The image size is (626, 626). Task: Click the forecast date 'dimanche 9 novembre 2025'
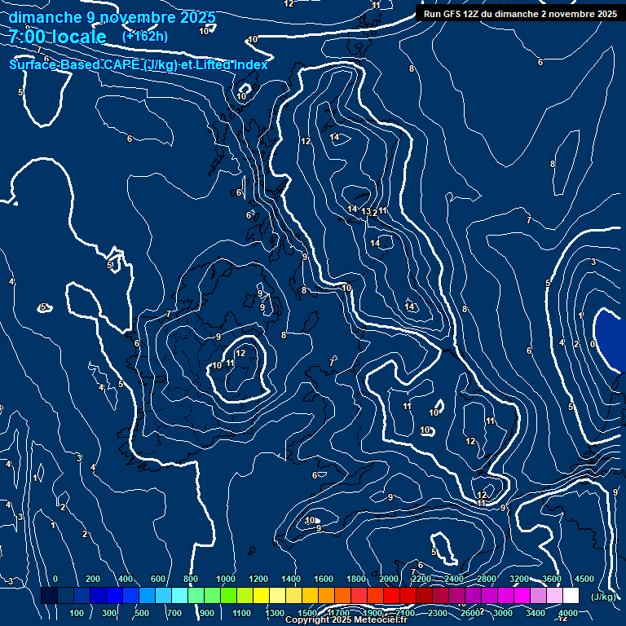point(112,18)
